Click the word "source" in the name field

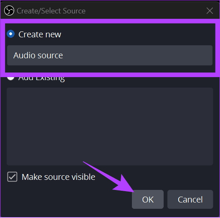coord(50,55)
